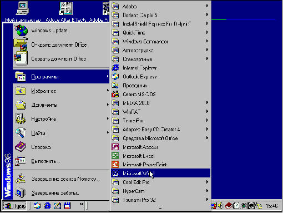283x213 pixels.
Task: Click the Завершение работы shutdown icon
Action: tap(21, 192)
